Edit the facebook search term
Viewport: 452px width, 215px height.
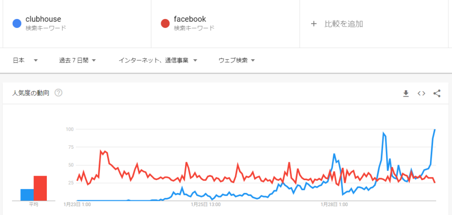(190, 19)
